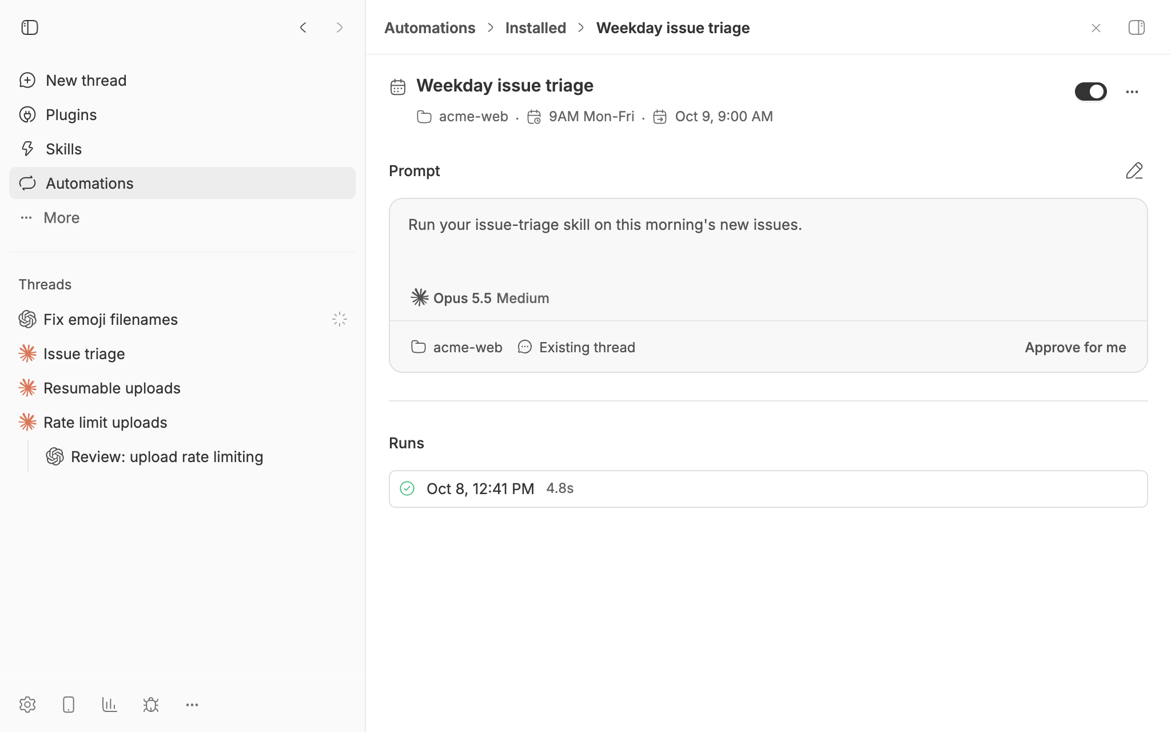
Task: Open the Opus 5.5 Medium model selector
Action: 480,298
